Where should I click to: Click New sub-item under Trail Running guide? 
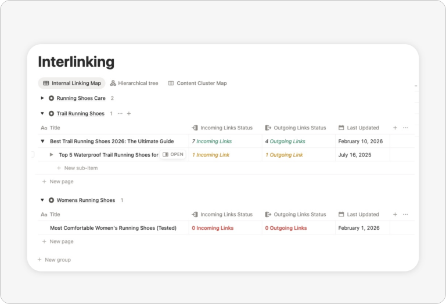(77, 168)
